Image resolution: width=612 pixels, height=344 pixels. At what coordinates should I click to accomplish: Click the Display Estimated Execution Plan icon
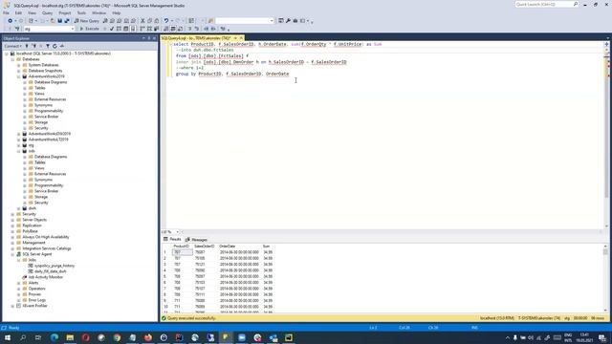click(x=119, y=29)
